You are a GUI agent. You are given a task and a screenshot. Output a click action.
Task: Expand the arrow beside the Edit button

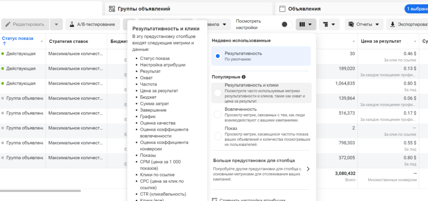pos(57,24)
